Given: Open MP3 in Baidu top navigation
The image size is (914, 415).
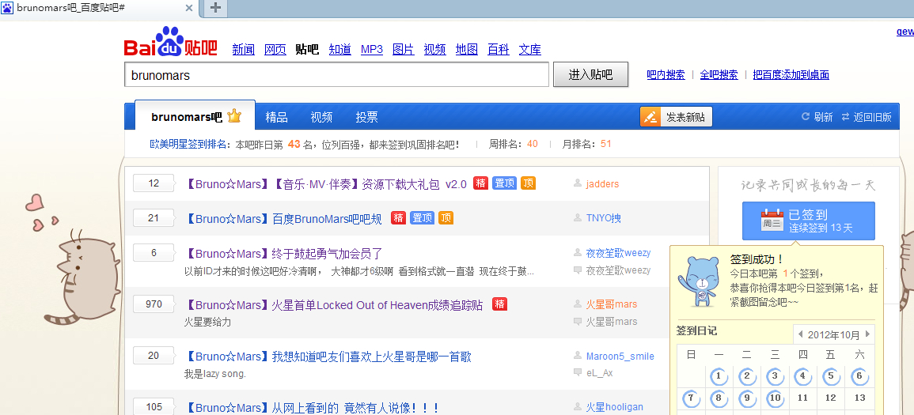Looking at the screenshot, I should click(x=372, y=50).
